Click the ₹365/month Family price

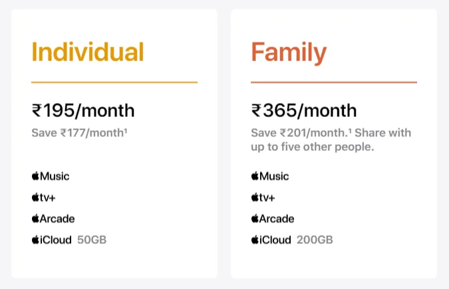[304, 110]
